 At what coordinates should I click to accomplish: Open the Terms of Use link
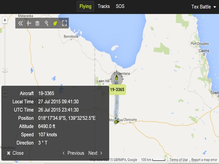[178, 160]
